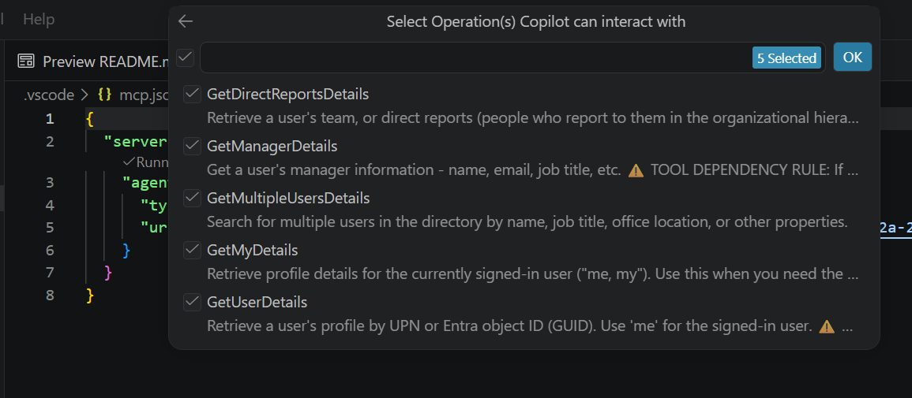Focus the operations filter input field

[474, 58]
